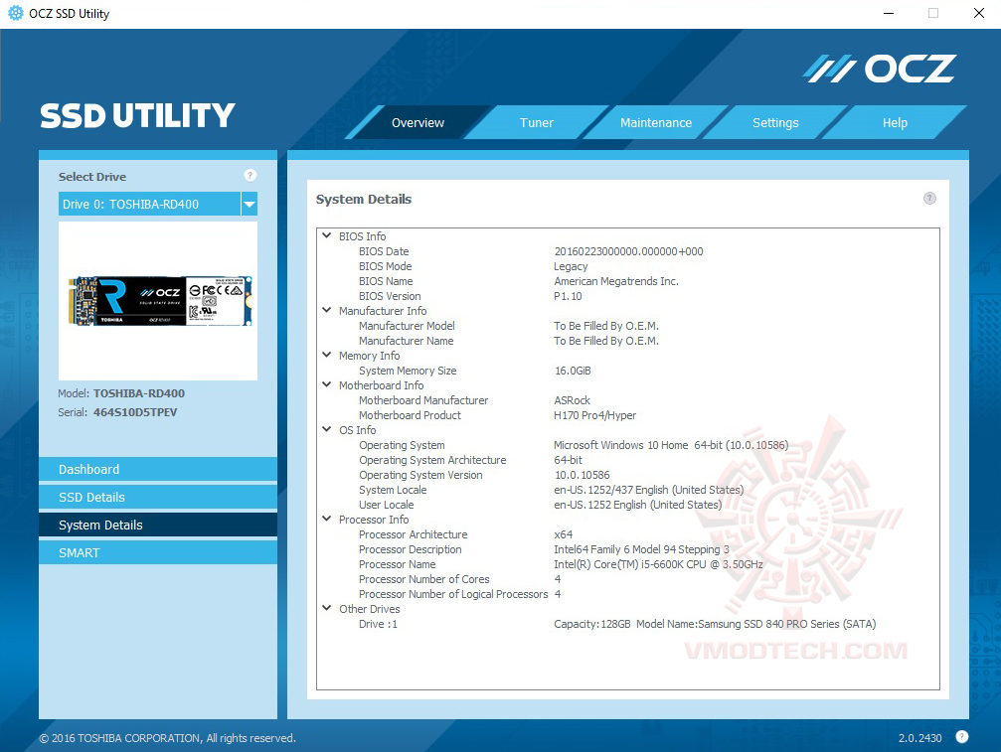
Task: Click the SSD Utility logo
Action: (136, 115)
